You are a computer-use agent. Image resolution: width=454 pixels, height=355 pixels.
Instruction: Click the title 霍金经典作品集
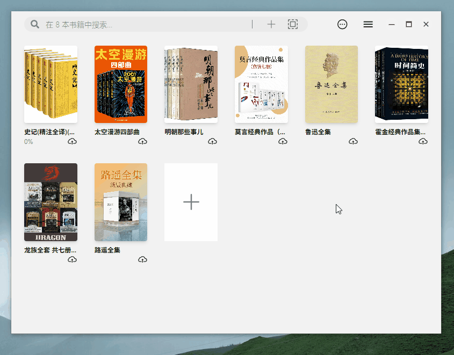click(x=400, y=132)
